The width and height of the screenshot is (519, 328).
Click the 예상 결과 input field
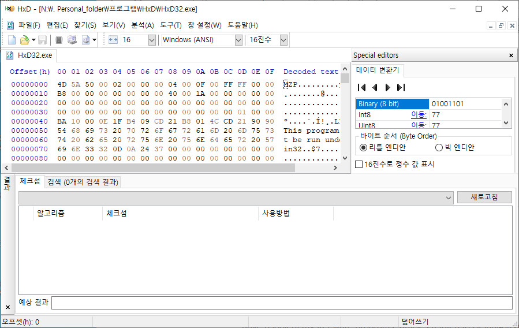(282, 303)
